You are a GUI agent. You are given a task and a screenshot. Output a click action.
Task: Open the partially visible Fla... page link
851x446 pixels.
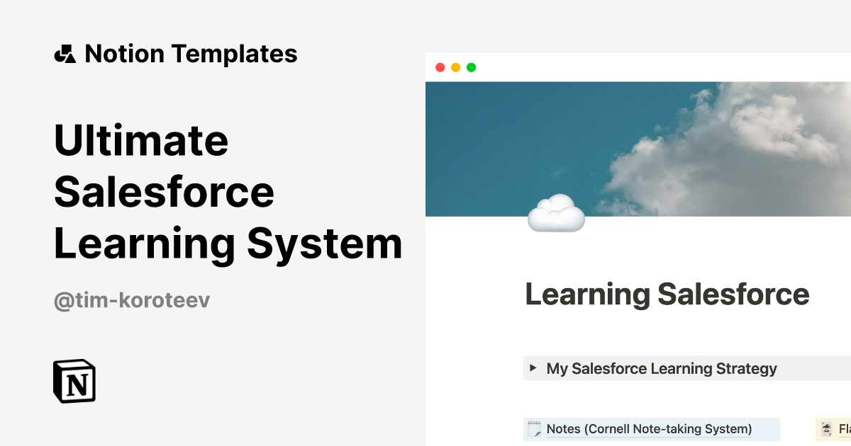(x=844, y=429)
